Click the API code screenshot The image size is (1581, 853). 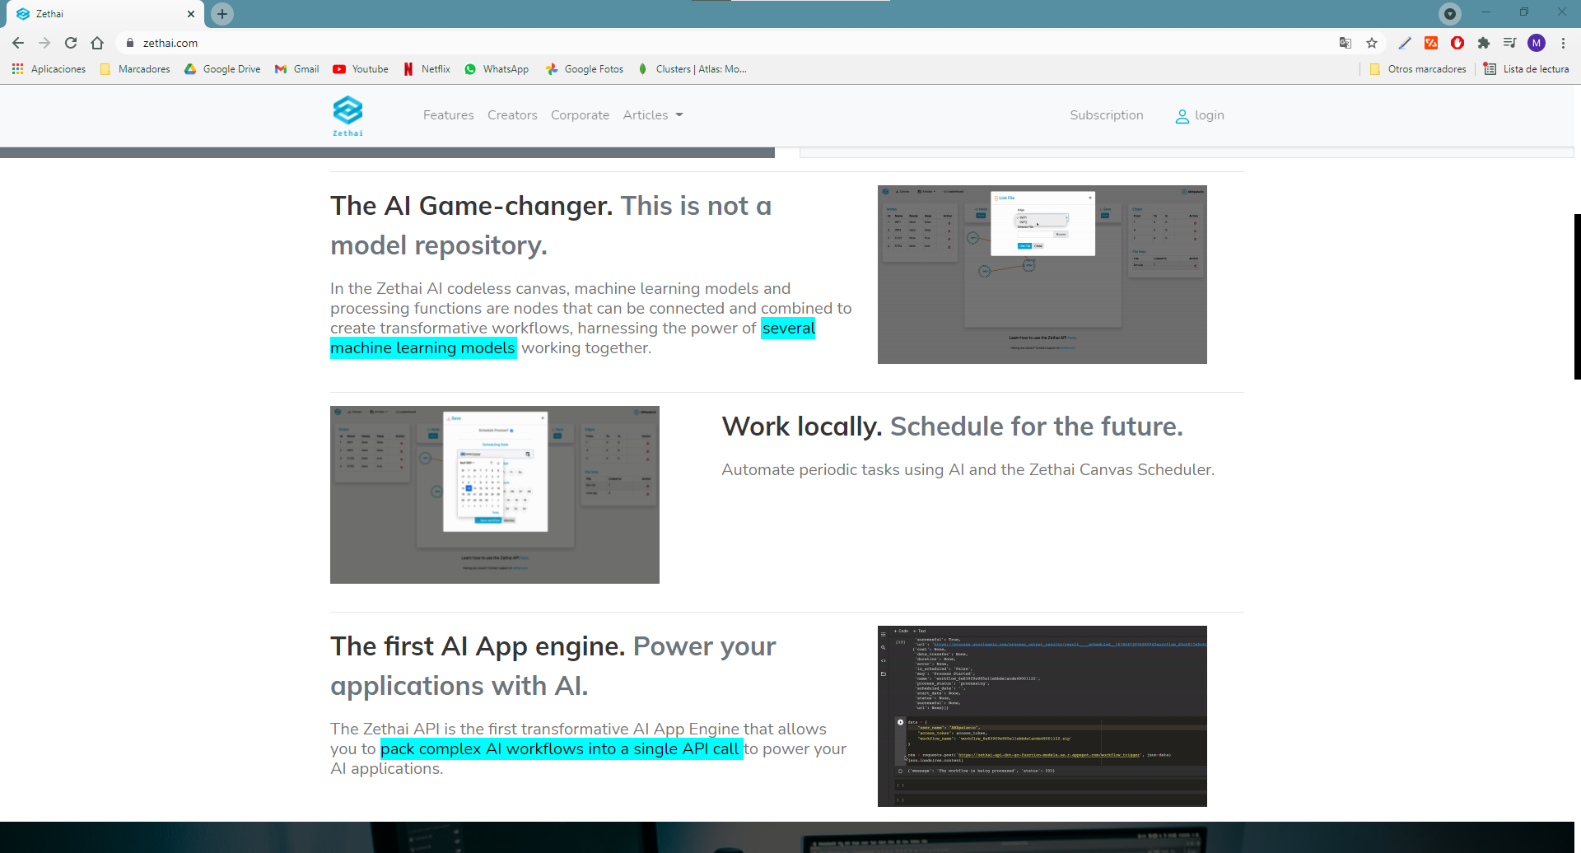[1042, 716]
